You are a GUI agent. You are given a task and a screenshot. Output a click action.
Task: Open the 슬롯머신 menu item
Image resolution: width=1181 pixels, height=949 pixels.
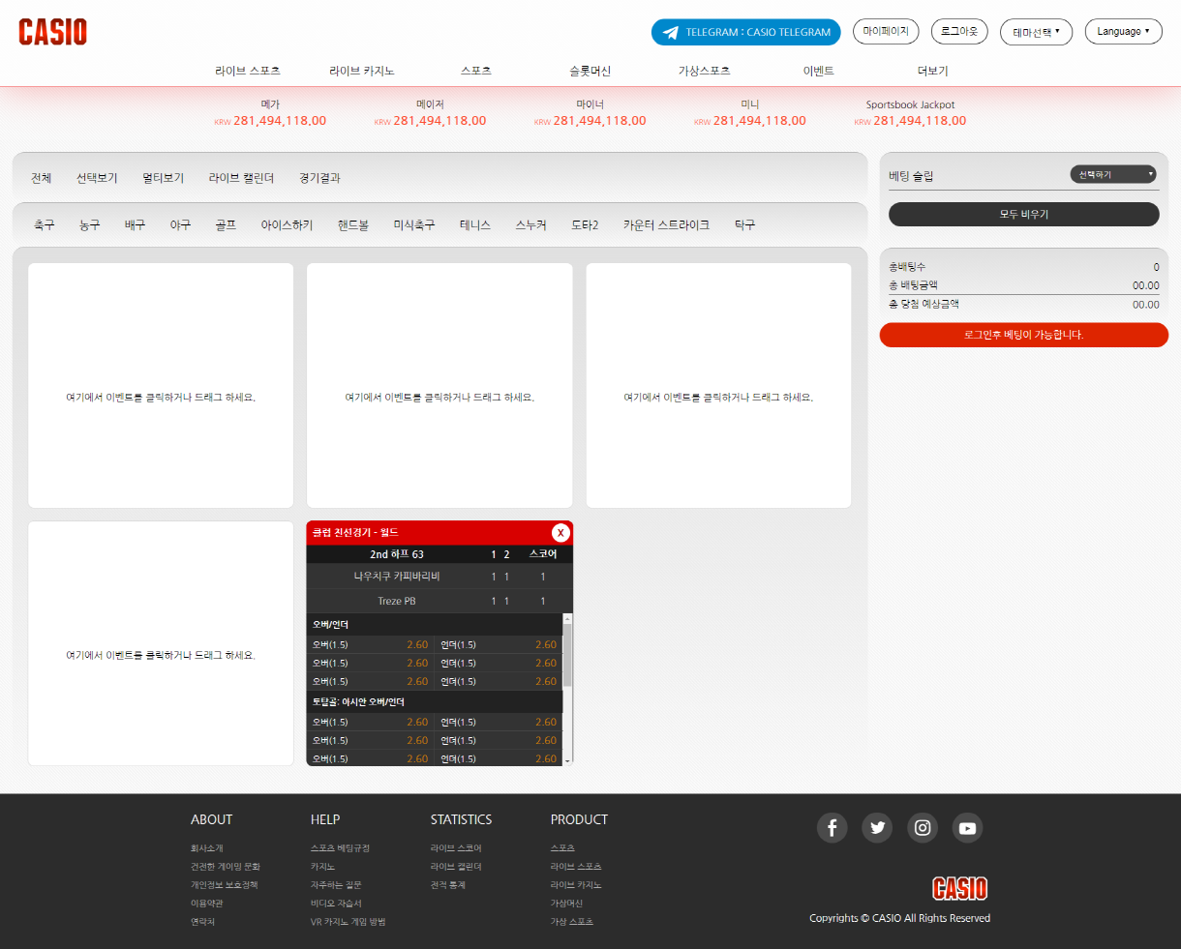(590, 71)
